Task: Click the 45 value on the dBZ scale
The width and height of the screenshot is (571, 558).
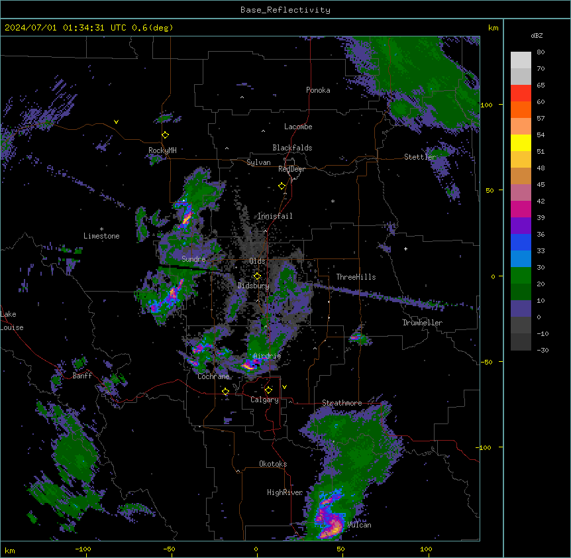Action: click(x=541, y=185)
